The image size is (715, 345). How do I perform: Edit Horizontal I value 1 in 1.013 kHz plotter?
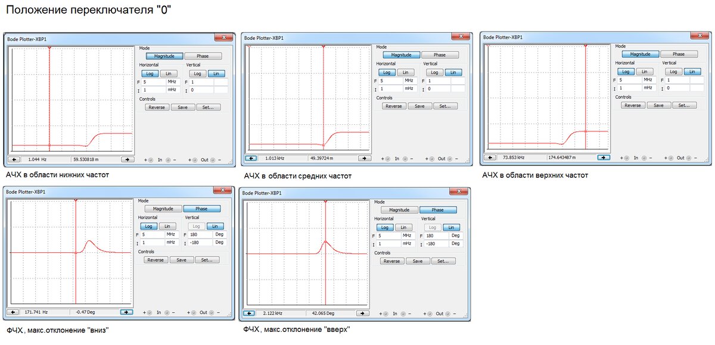click(x=391, y=88)
